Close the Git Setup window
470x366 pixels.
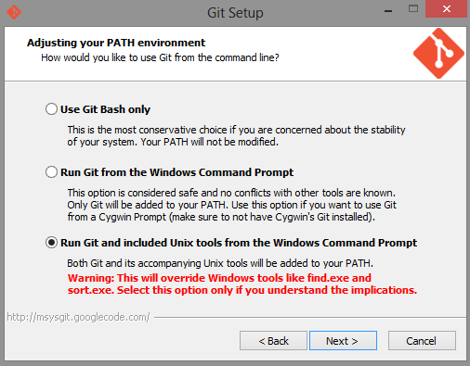[x=446, y=9]
